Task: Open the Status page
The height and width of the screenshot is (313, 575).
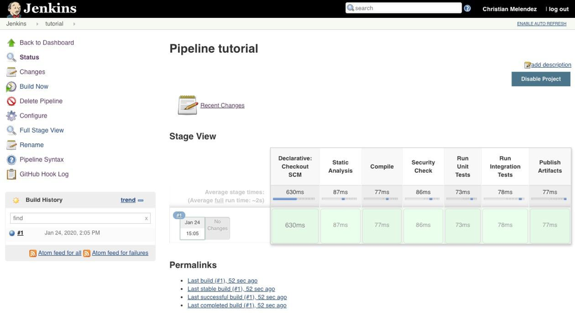Action: [x=29, y=57]
